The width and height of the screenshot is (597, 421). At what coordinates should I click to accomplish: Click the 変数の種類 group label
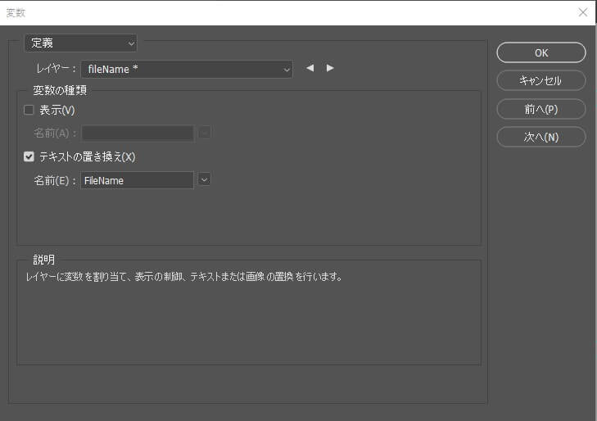pyautogui.click(x=60, y=90)
